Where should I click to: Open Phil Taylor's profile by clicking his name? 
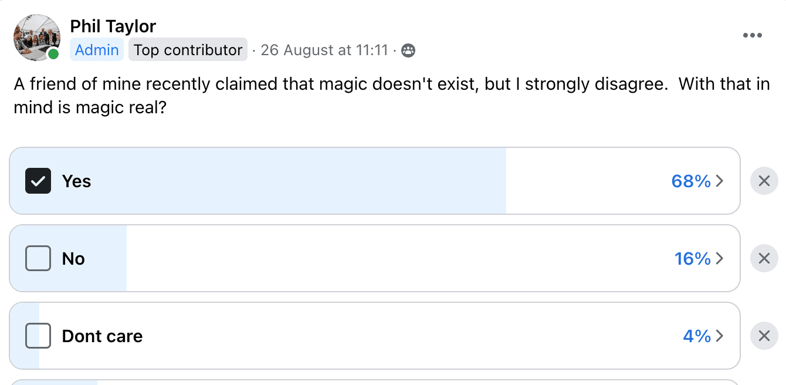coord(113,26)
